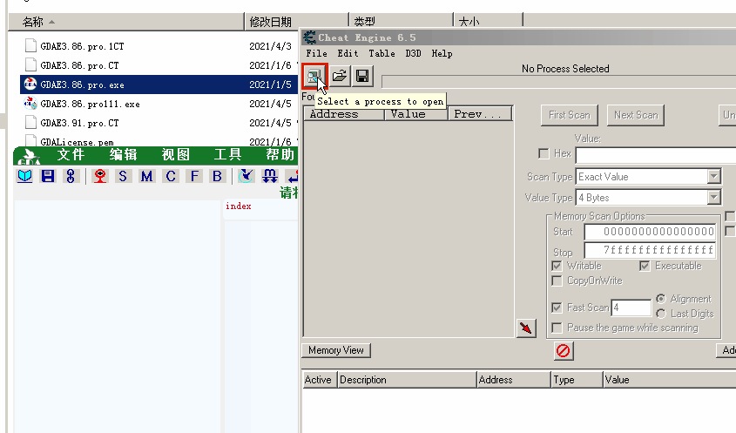Image resolution: width=736 pixels, height=433 pixels.
Task: Toggle the Hex checkbox
Action: coord(544,153)
